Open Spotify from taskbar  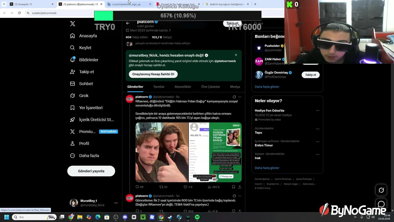[x=197, y=217]
